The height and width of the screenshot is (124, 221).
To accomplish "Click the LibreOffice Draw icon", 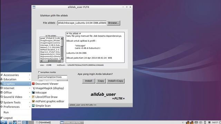I will click(33, 97).
